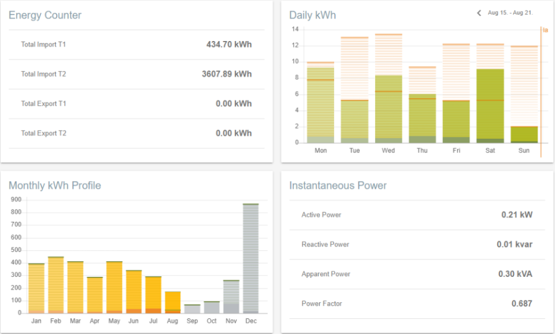555x334 pixels.
Task: Click the Aug 15. - Aug 21. date range
Action: pyautogui.click(x=510, y=13)
